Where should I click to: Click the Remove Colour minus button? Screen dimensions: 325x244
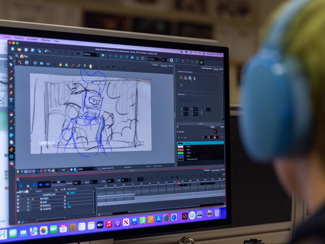click(x=182, y=137)
